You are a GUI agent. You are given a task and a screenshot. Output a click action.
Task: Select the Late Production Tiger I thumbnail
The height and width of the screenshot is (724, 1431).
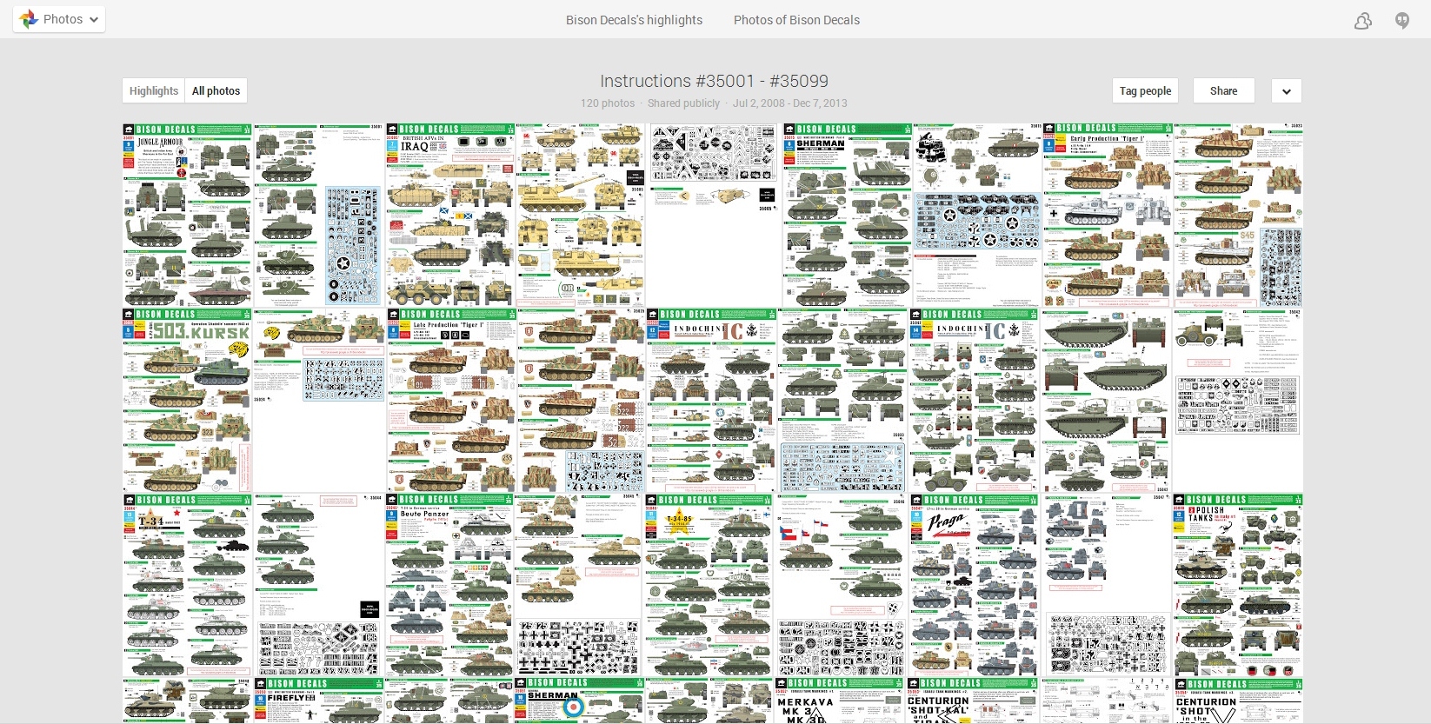pyautogui.click(x=450, y=400)
